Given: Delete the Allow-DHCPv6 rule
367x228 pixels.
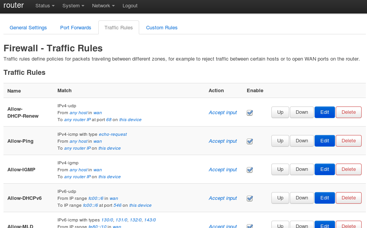Looking at the screenshot, I should 348,198.
